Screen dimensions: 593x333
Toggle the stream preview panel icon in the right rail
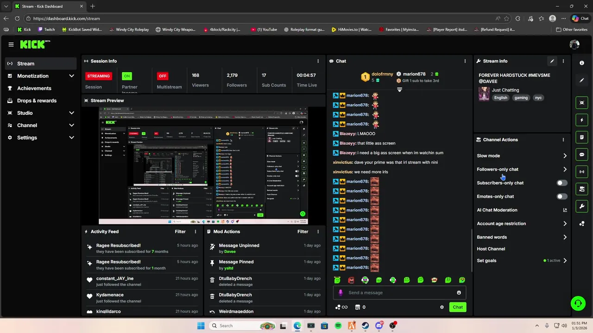pos(582,103)
